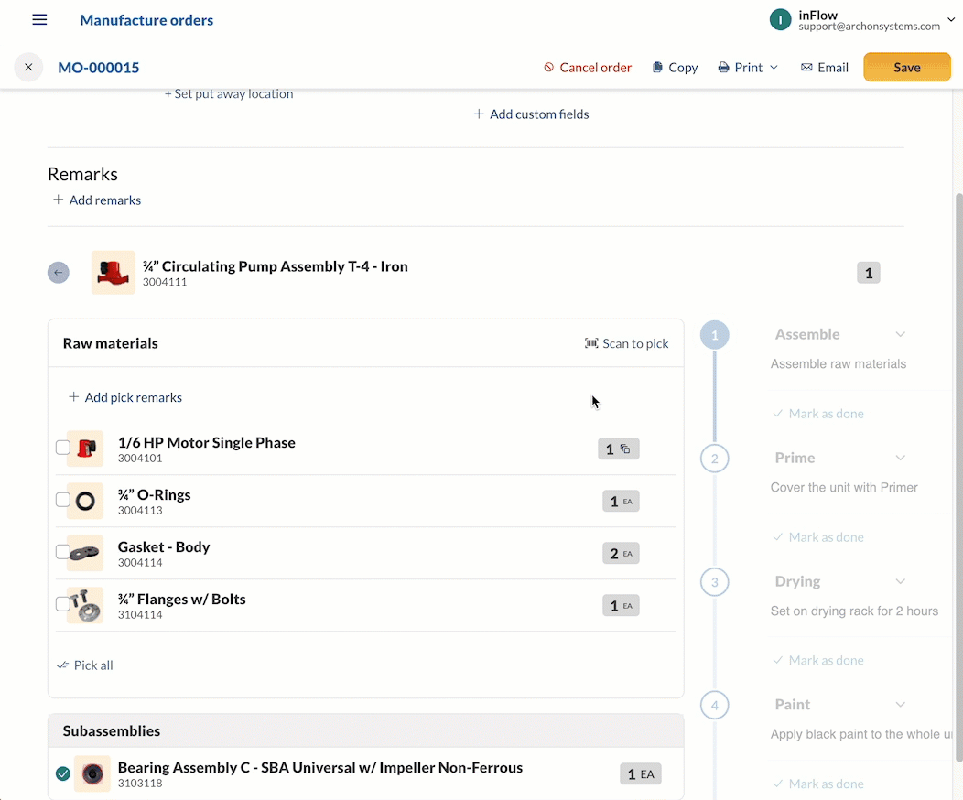Click serial number icon on motor quantity

tap(625, 449)
